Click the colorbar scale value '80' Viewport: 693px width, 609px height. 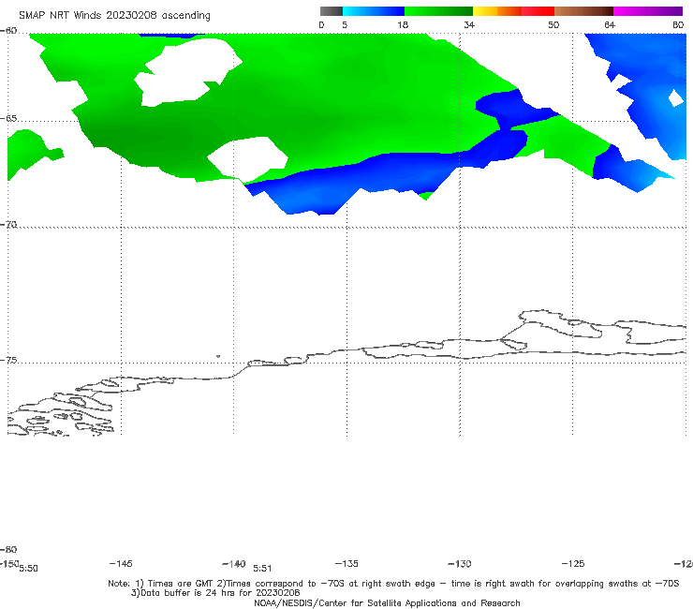pos(678,24)
